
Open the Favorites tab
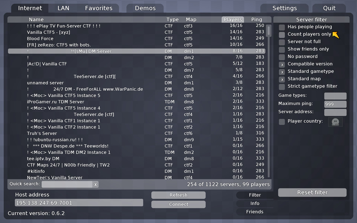99,8
